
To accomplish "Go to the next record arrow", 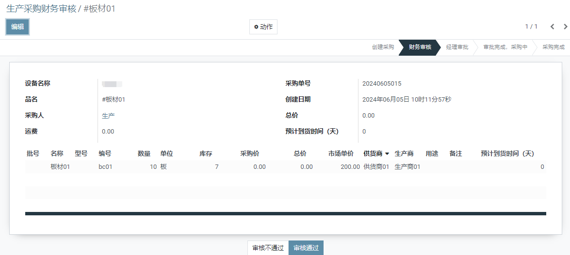I will coord(565,27).
